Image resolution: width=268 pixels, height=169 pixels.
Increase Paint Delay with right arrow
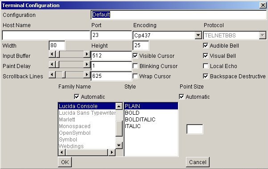coord(87,64)
